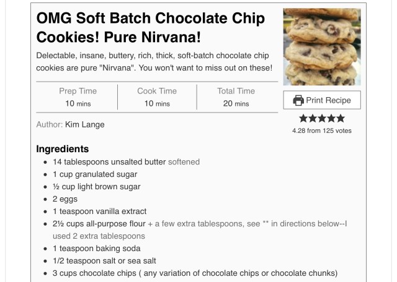Give the recipe a three-star rating
This screenshot has width=397, height=282.
pos(321,119)
